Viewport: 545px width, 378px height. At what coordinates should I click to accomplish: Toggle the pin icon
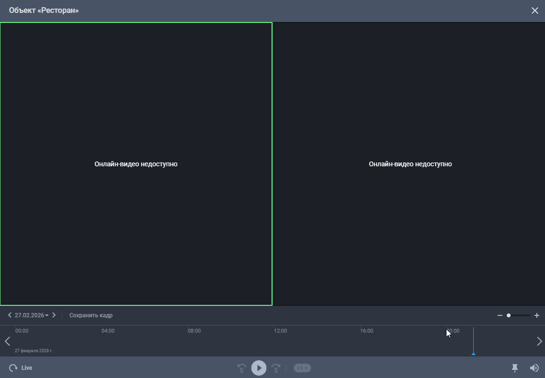tap(515, 368)
